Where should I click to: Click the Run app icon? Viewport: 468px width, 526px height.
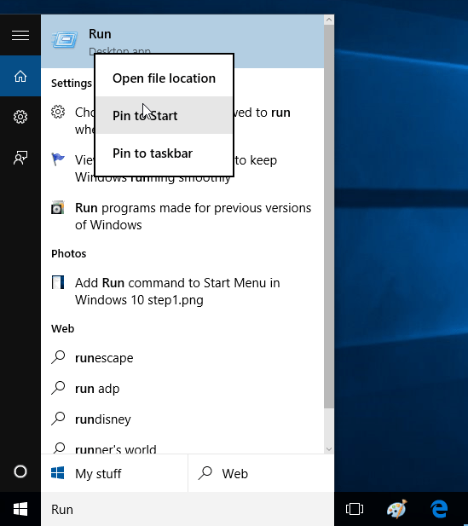[65, 40]
